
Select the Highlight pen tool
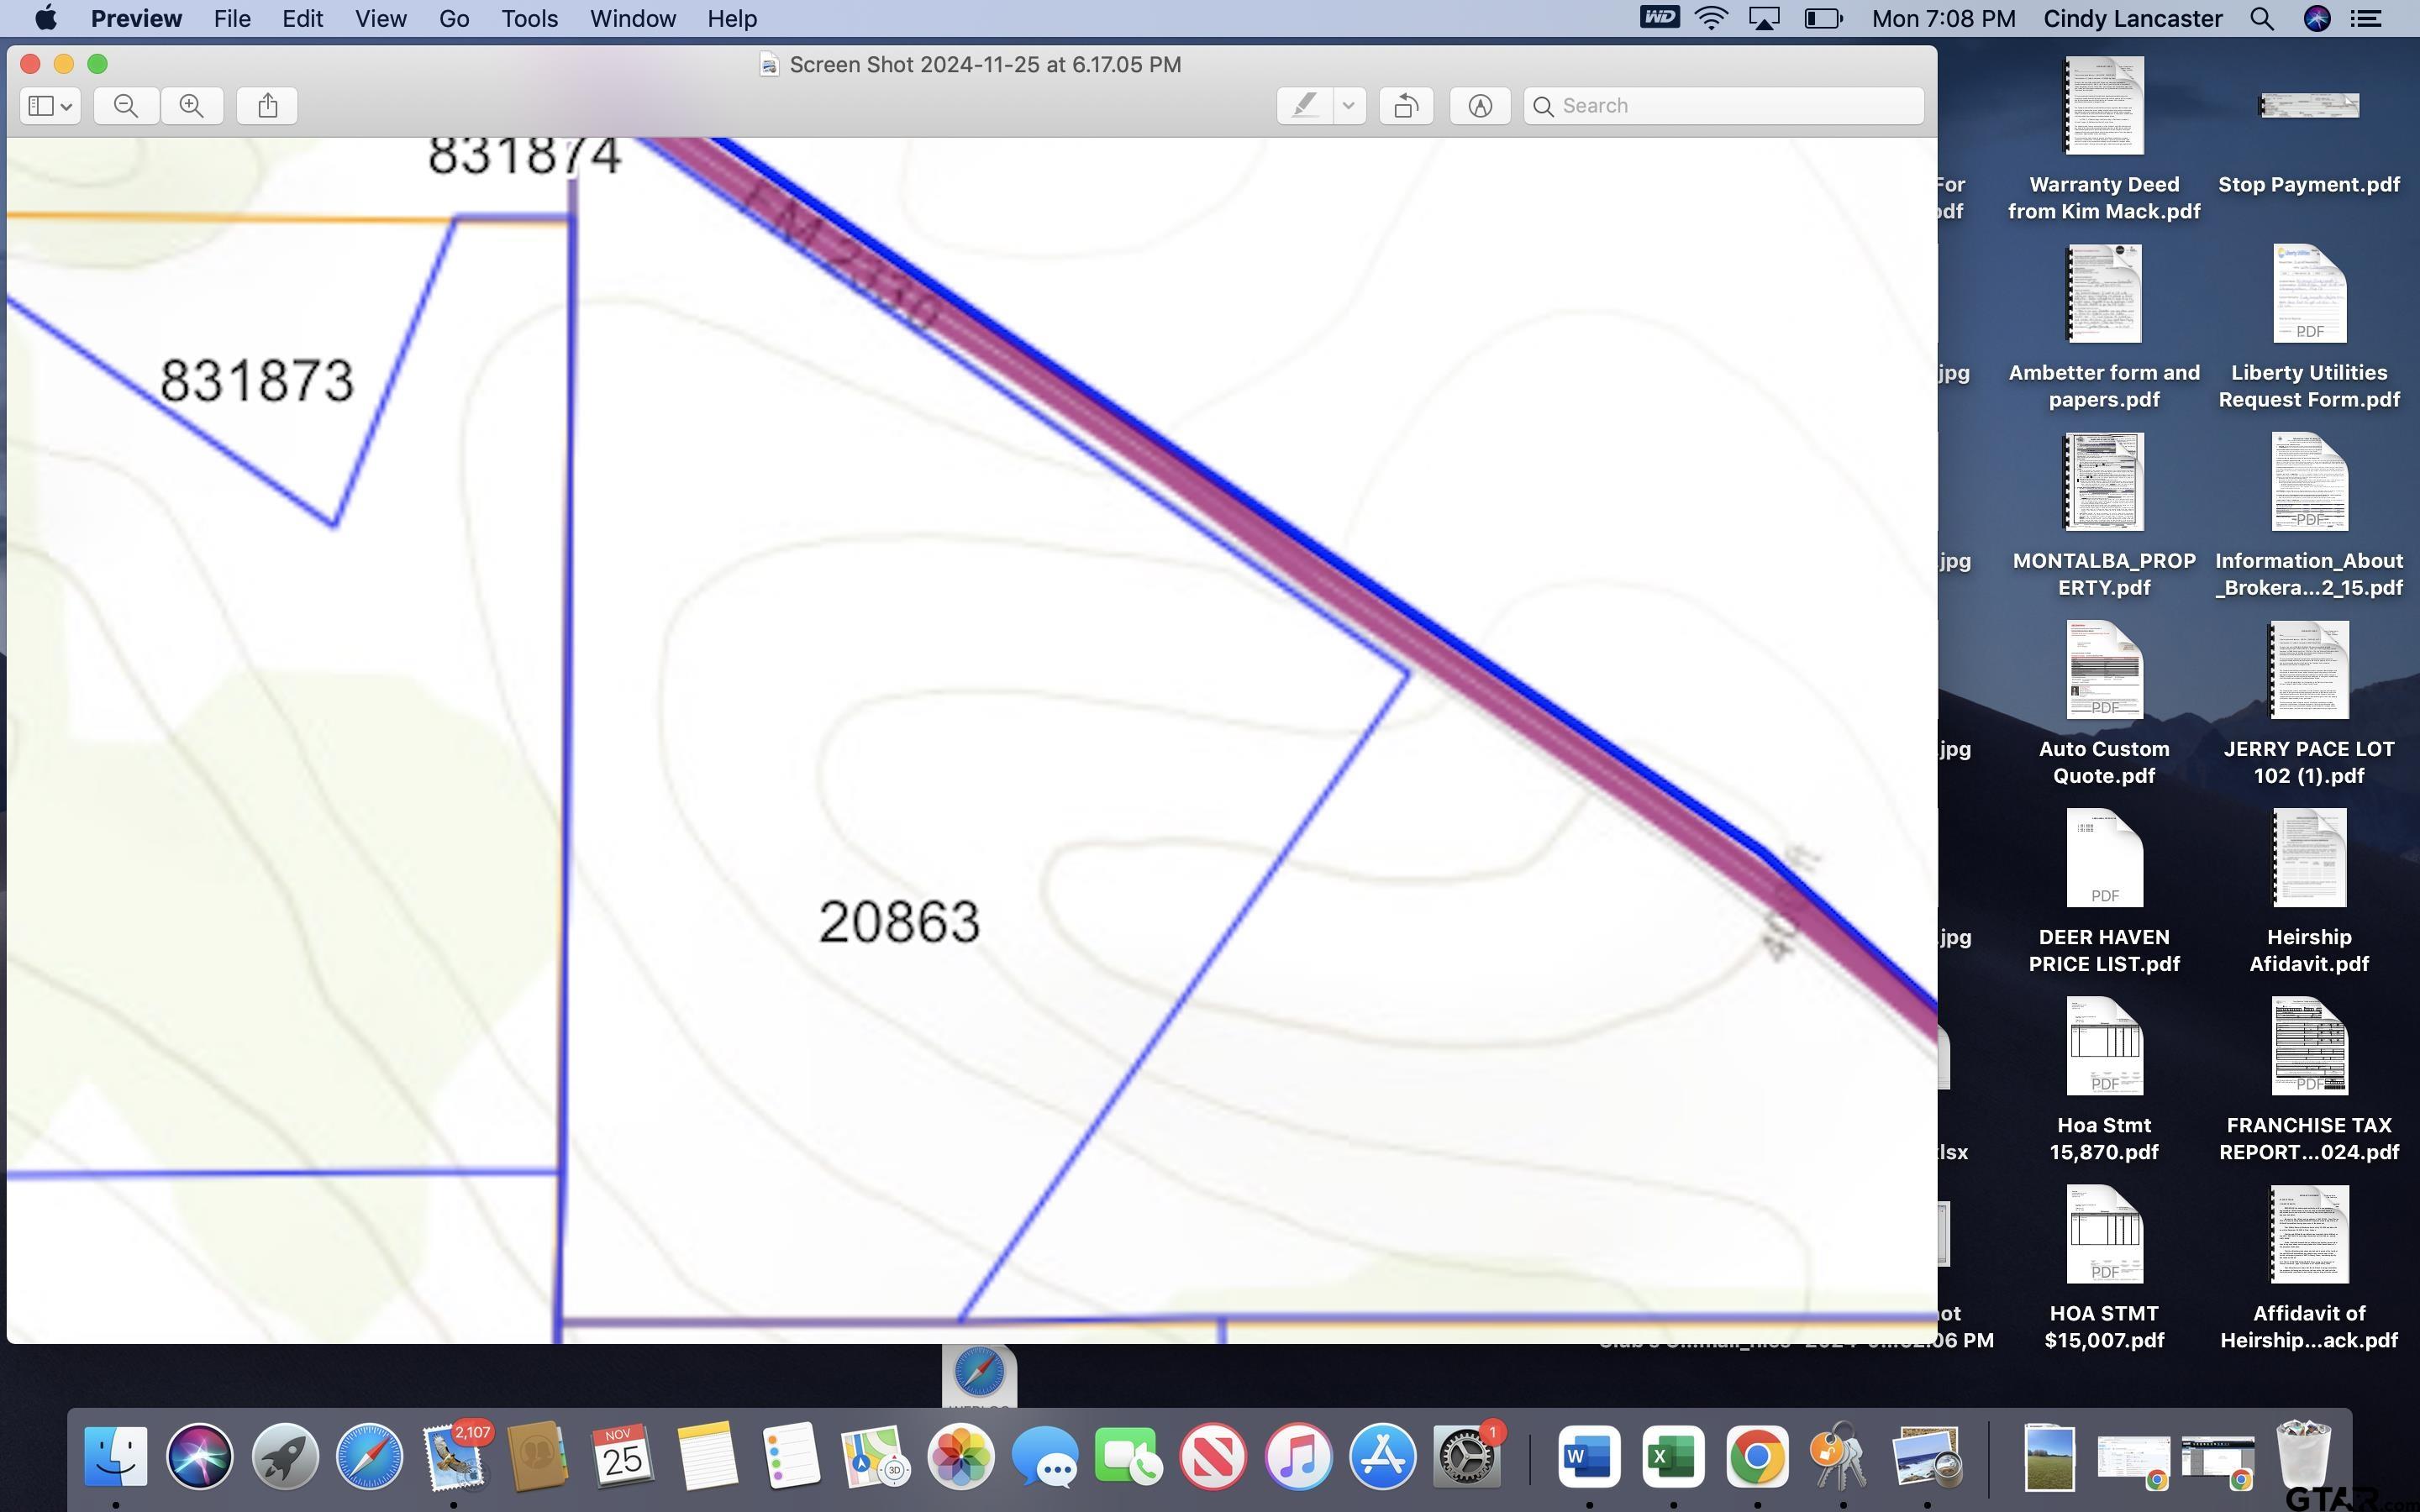[x=1305, y=105]
